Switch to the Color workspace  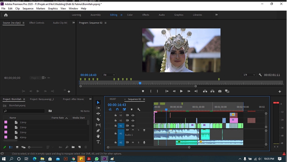pyautogui.click(x=130, y=15)
